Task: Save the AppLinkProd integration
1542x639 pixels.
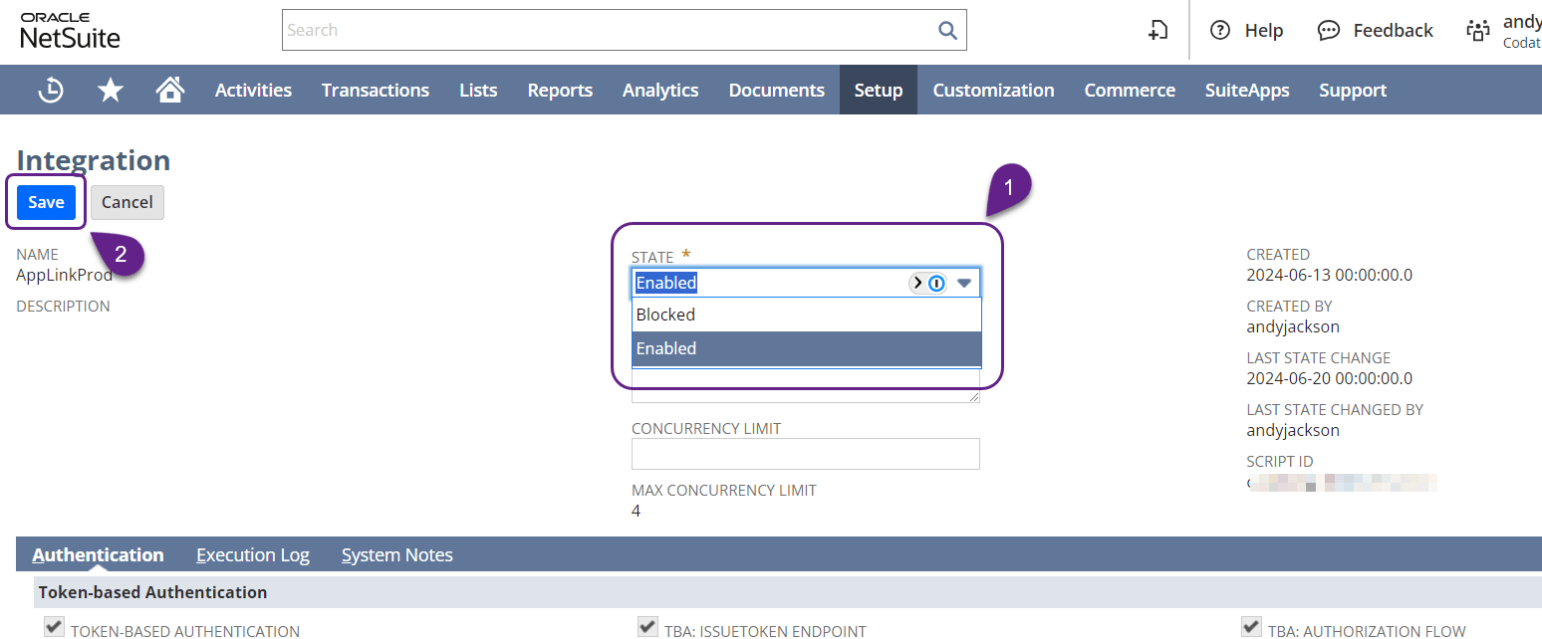Action: coord(46,201)
